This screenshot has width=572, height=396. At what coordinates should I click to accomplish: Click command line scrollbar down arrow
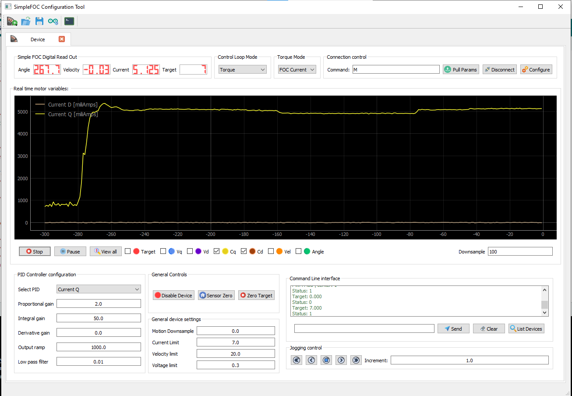pos(544,313)
